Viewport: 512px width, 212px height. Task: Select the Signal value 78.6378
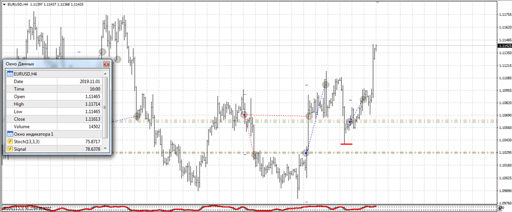(x=92, y=149)
